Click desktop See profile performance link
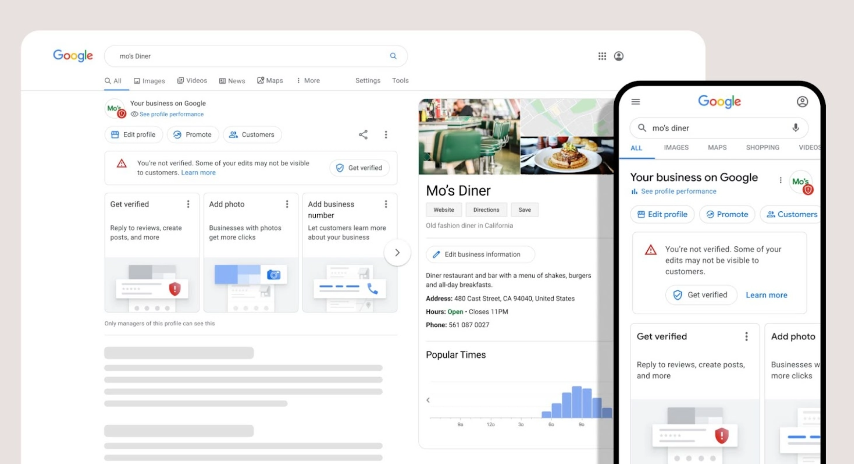 pyautogui.click(x=171, y=114)
